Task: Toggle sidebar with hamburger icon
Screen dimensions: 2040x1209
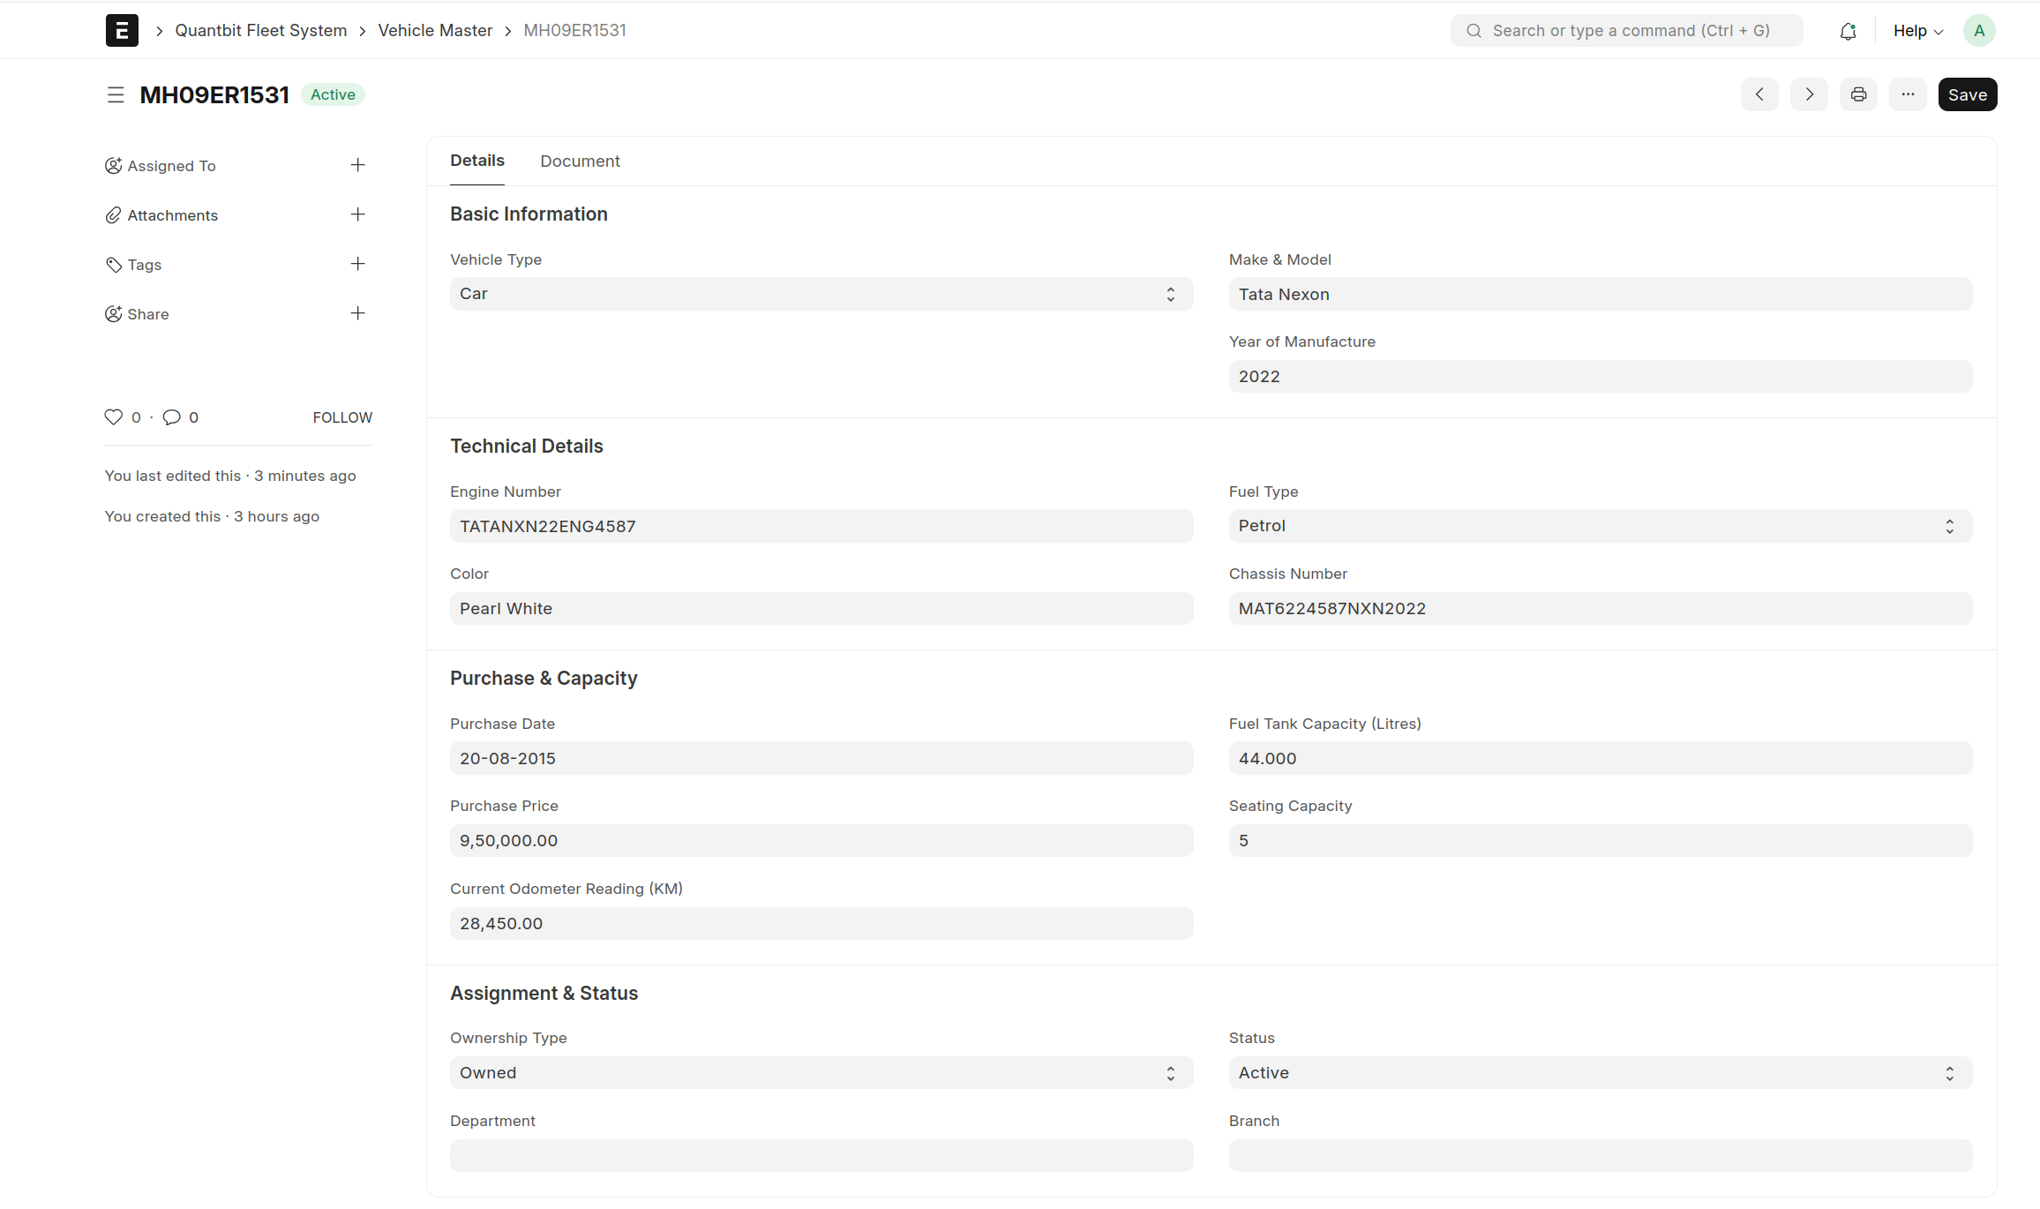Action: (x=116, y=94)
